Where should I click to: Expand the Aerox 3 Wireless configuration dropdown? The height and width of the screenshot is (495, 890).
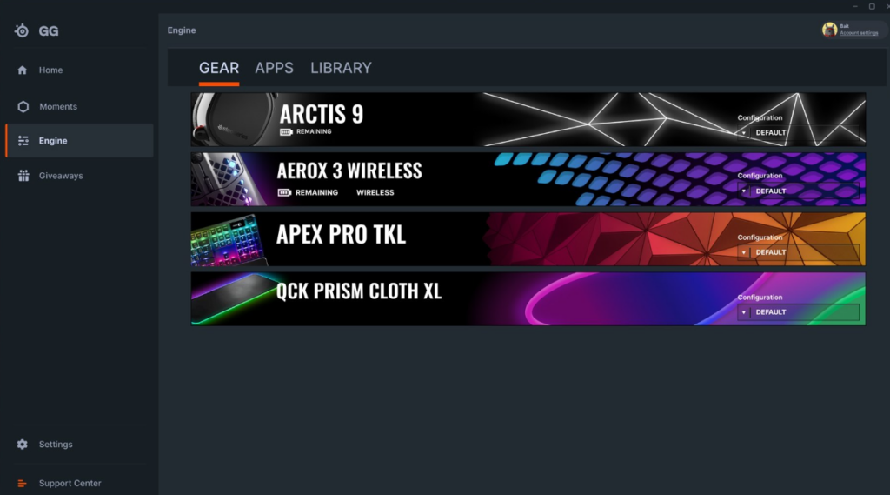tap(798, 191)
